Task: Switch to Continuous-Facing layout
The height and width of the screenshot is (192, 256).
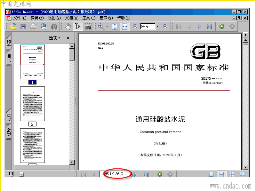Action: click(232, 174)
